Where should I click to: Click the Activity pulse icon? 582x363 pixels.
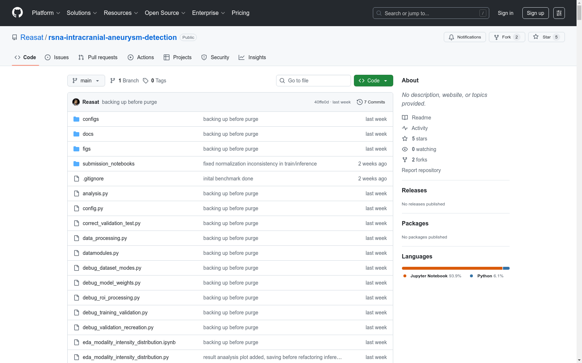point(405,128)
